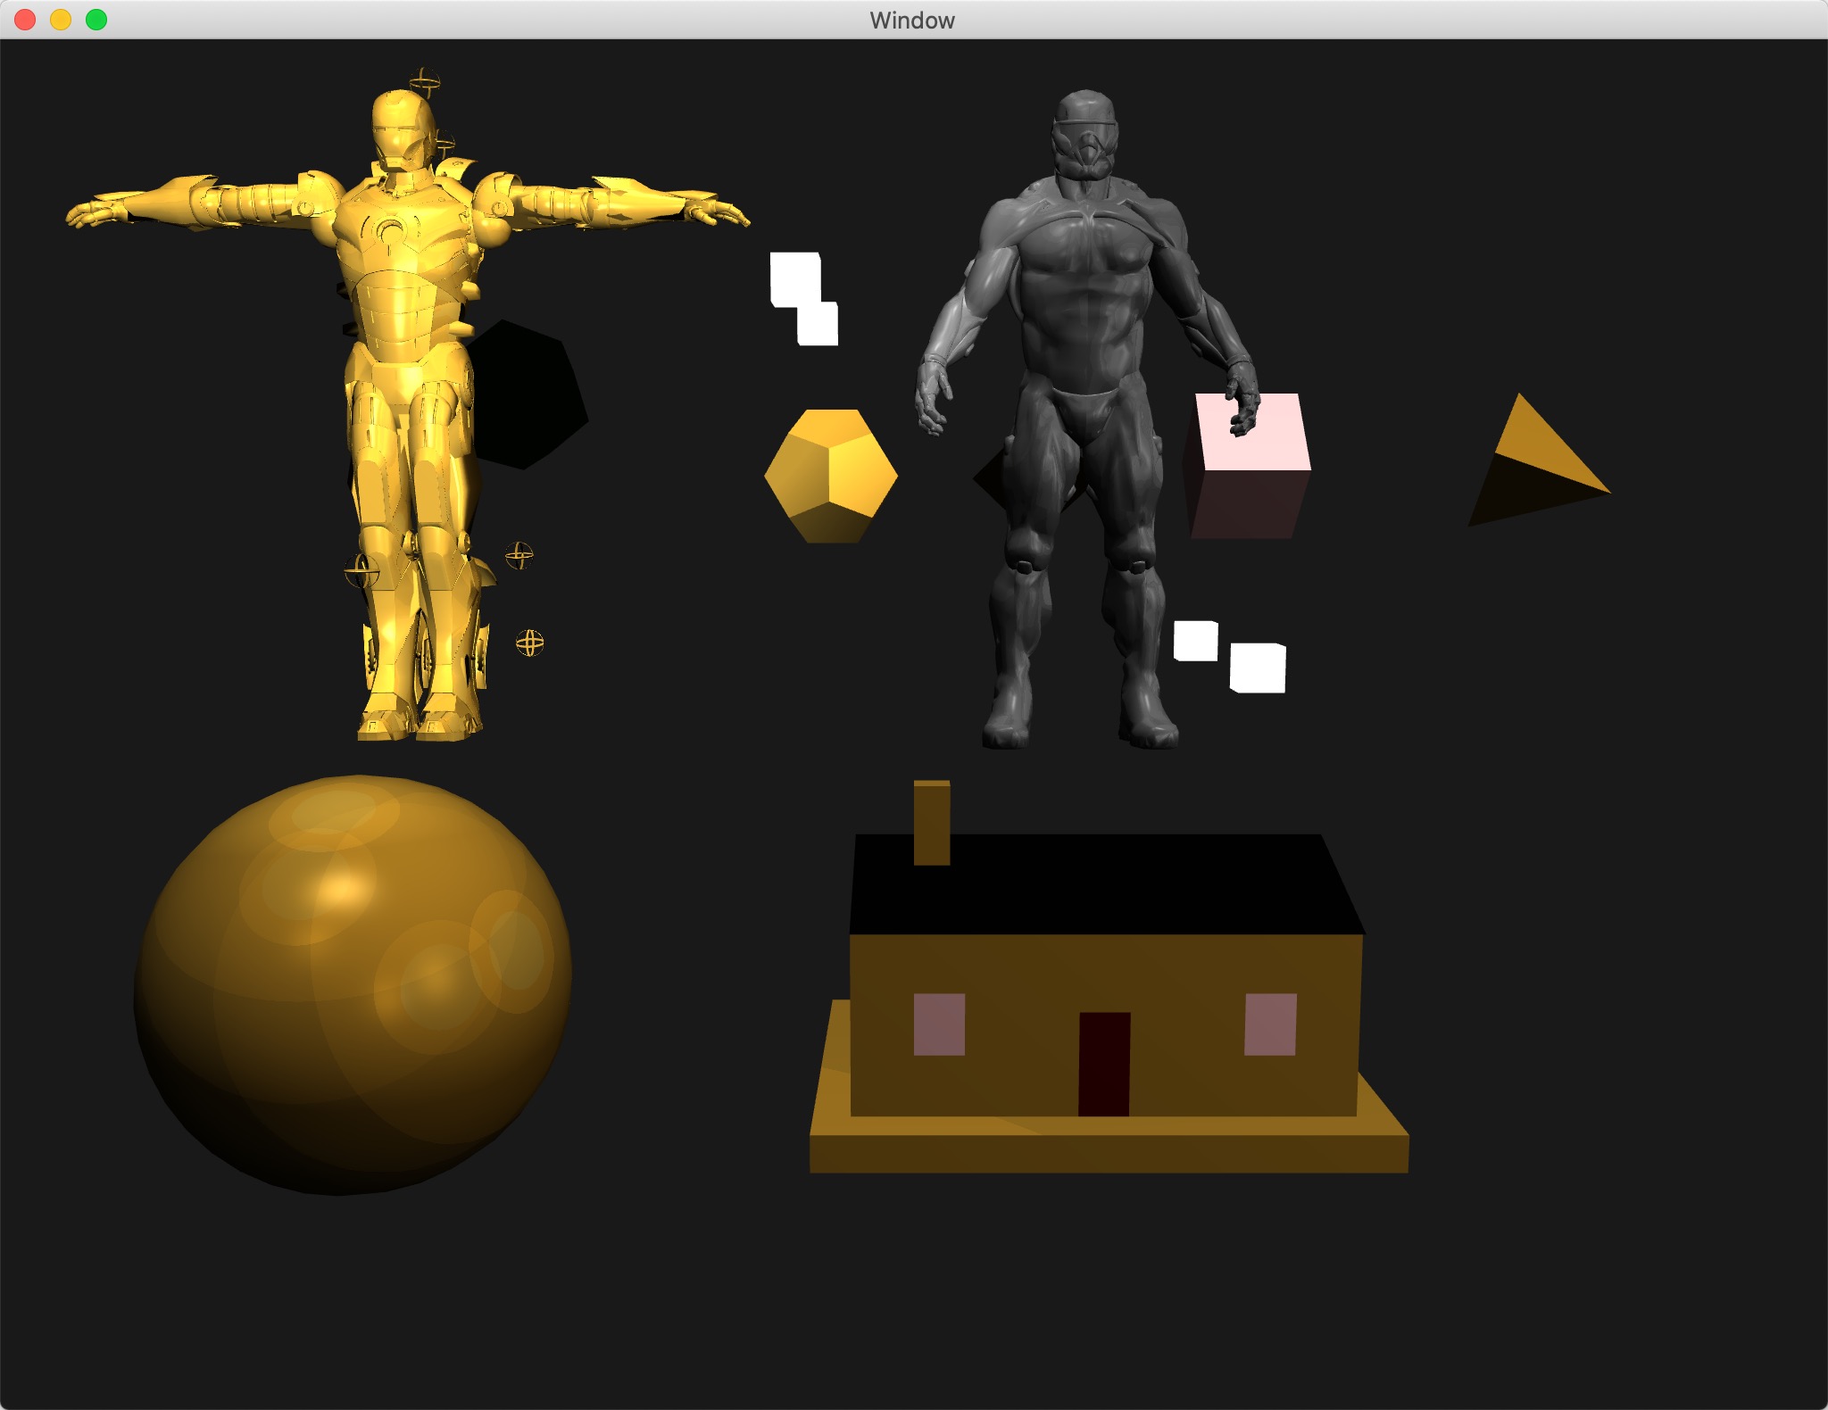Select the right pink window of house
This screenshot has width=1828, height=1410.
1270,1024
